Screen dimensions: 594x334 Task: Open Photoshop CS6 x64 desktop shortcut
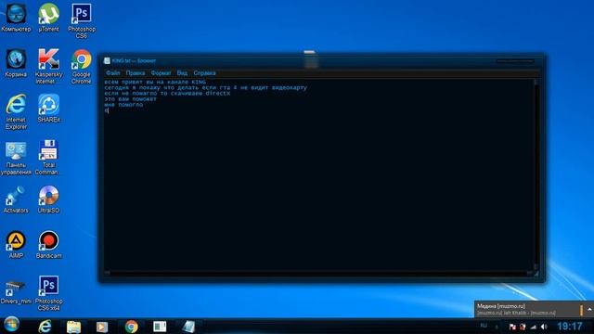point(48,293)
